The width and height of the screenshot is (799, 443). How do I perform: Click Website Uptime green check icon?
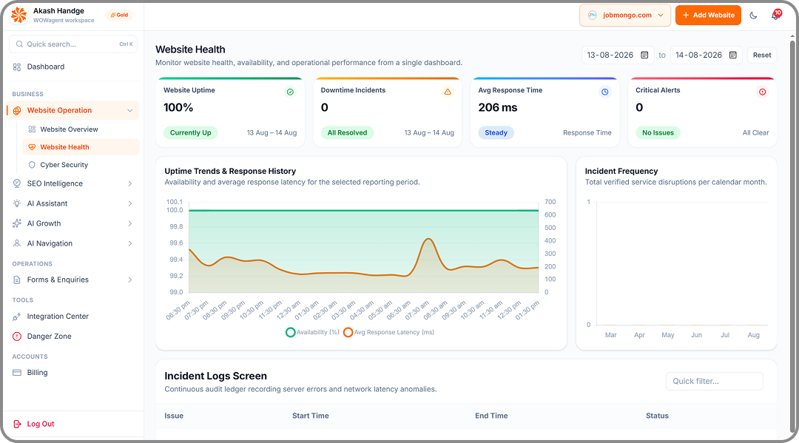(x=290, y=92)
